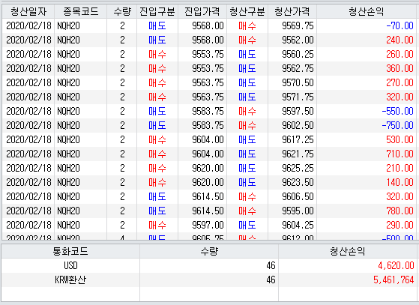Viewport: 419px width, 305px height.
Task: Select the USD summary row
Action: tap(209, 265)
